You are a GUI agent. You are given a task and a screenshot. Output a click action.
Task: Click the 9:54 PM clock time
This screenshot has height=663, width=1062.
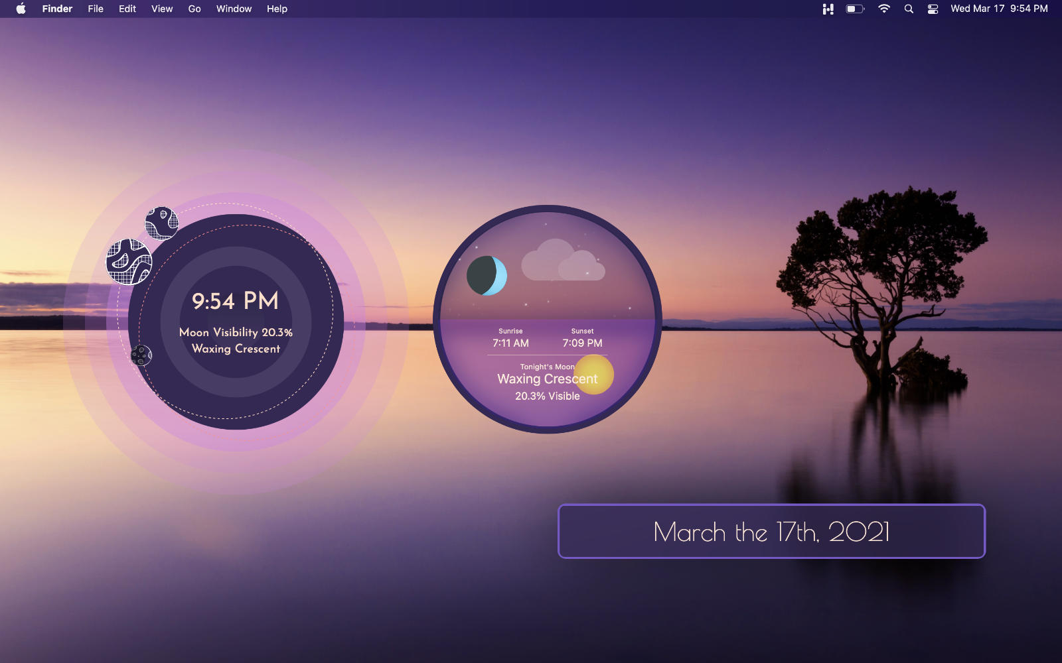(236, 301)
